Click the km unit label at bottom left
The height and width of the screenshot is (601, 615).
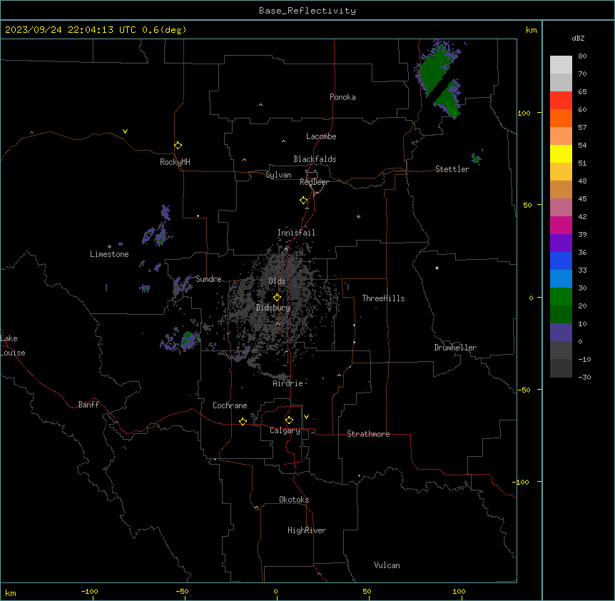tap(11, 592)
